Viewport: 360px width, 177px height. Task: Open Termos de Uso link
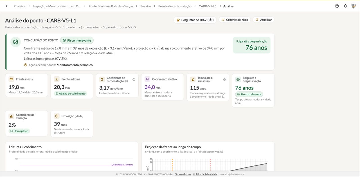pyautogui.click(x=183, y=174)
